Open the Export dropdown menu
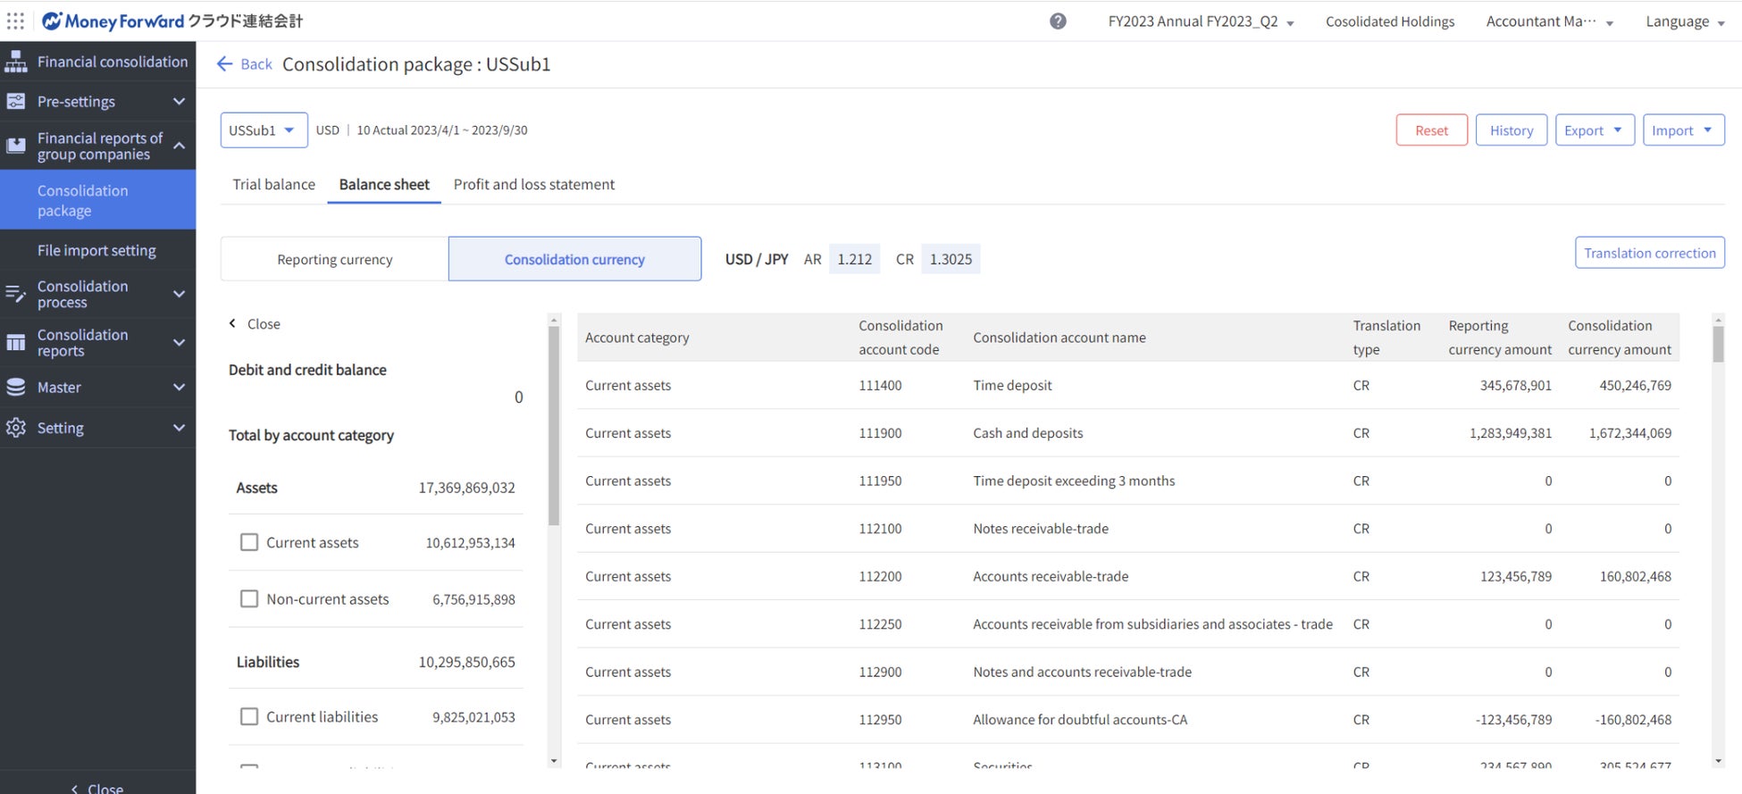This screenshot has height=794, width=1742. pyautogui.click(x=1594, y=130)
